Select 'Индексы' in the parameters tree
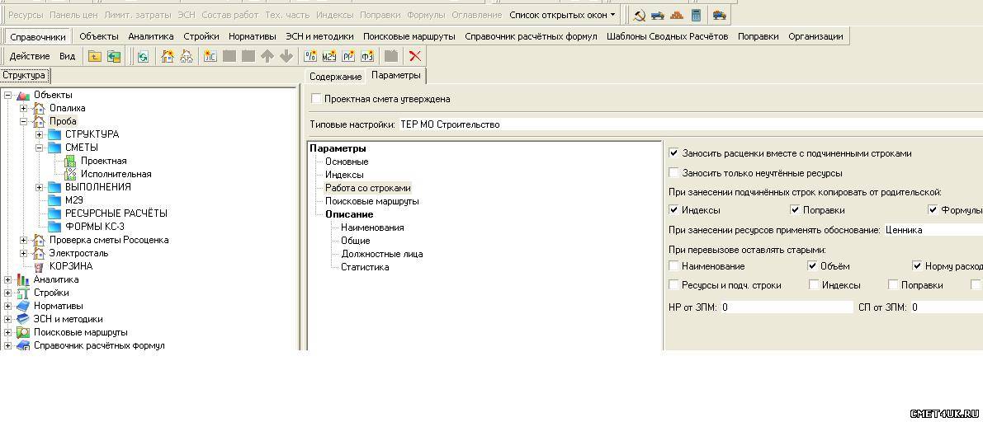This screenshot has height=422, width=983. tap(343, 175)
